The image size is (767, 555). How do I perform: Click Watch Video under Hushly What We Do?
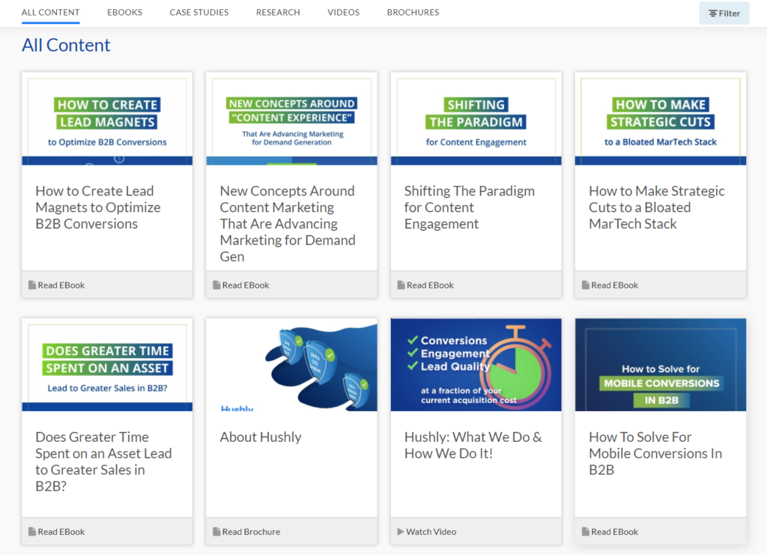[x=431, y=532]
